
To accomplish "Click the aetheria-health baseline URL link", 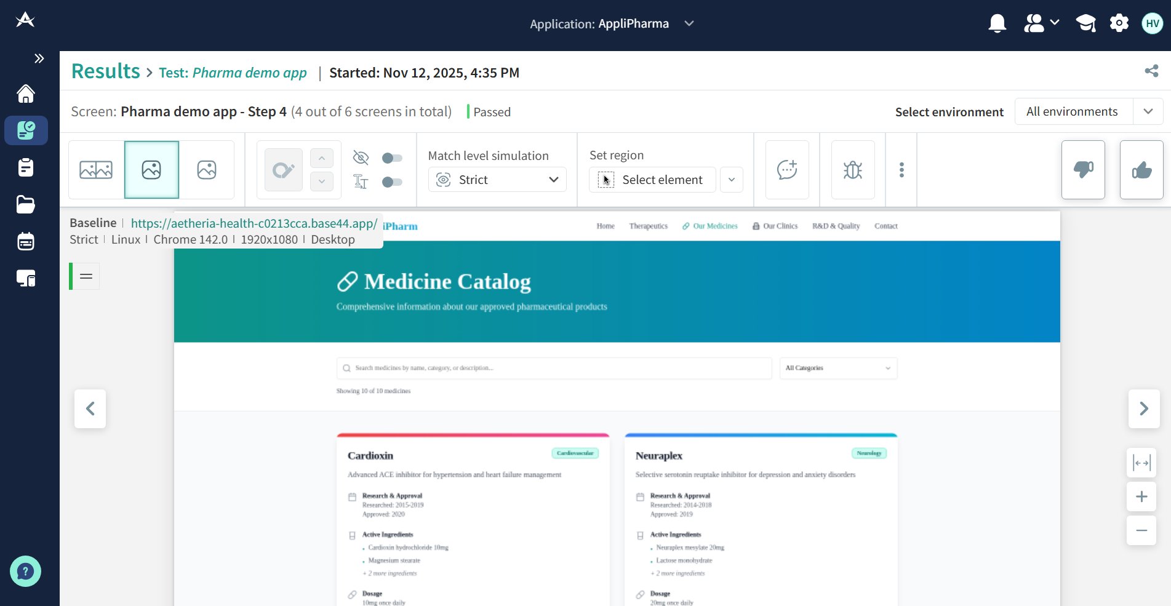I will click(254, 223).
